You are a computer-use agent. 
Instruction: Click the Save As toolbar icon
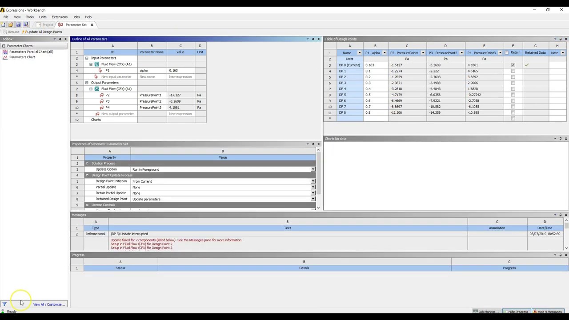pos(26,25)
